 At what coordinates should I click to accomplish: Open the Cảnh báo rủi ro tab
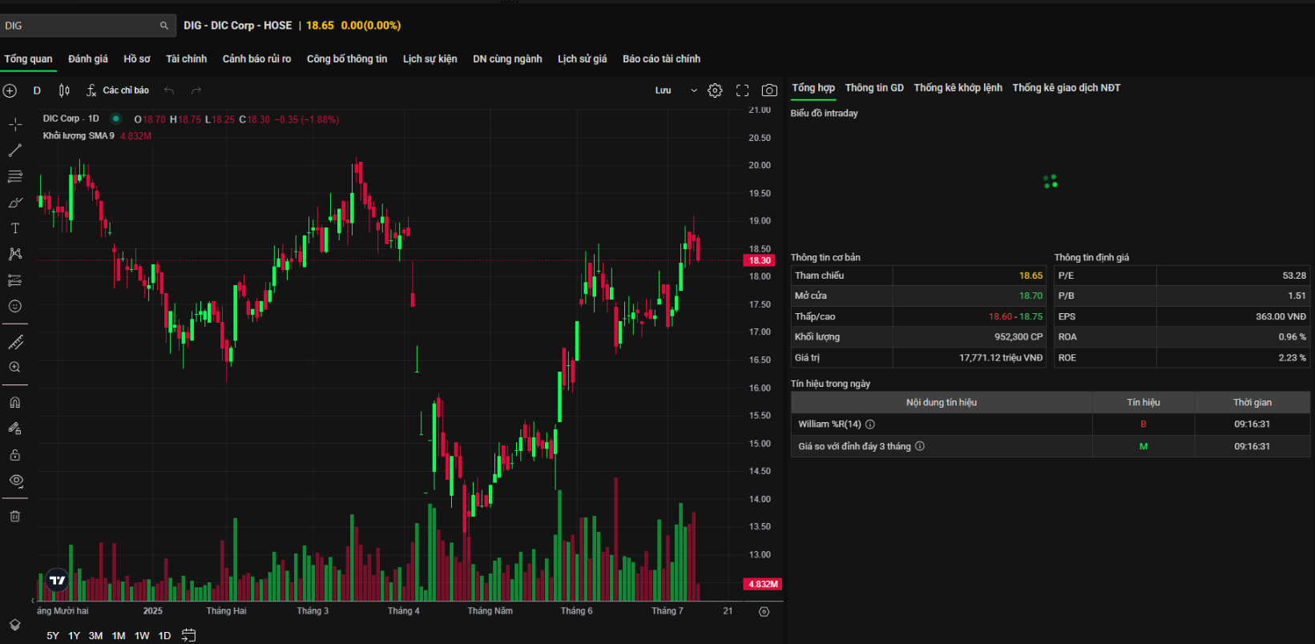tap(256, 58)
